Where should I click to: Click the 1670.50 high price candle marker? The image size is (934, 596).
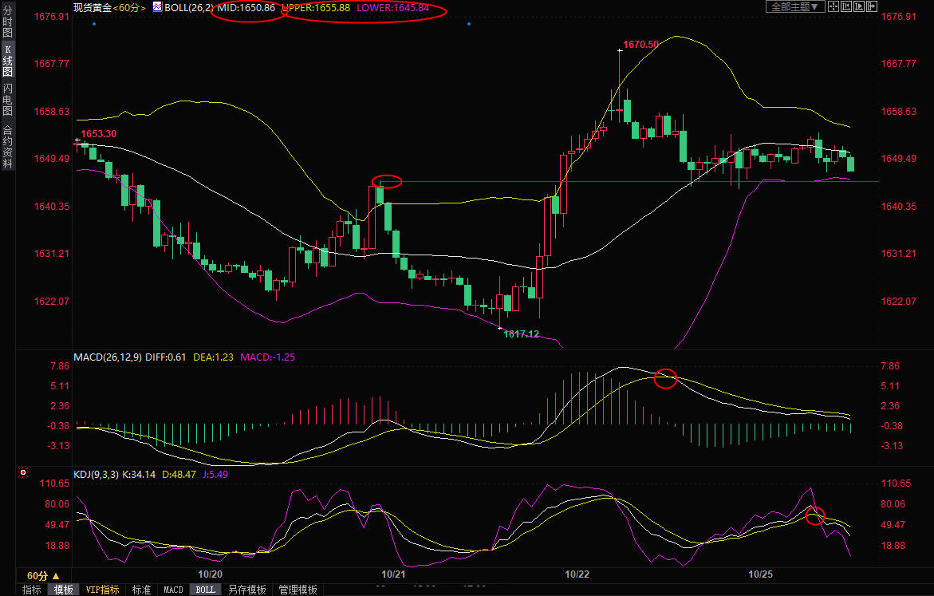(620, 50)
